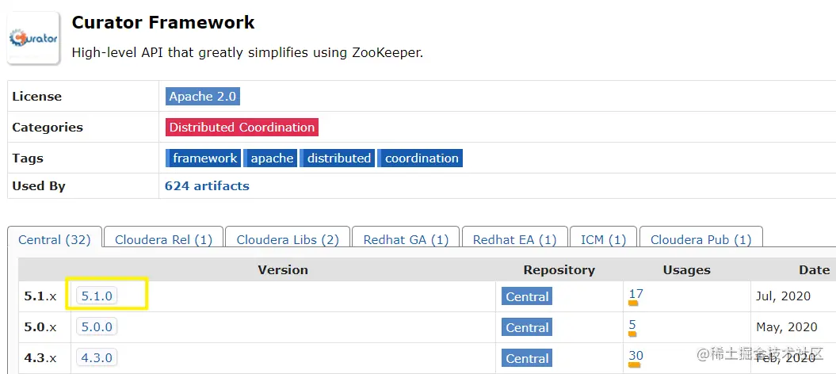This screenshot has height=374, width=836.
Task: Select the Redhat GA (1) tab
Action: pos(406,239)
